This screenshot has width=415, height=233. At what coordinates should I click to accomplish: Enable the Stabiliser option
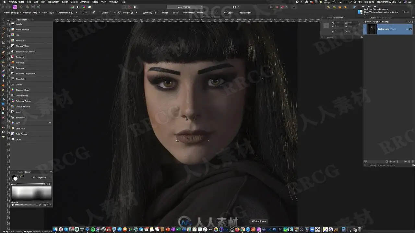106,13
